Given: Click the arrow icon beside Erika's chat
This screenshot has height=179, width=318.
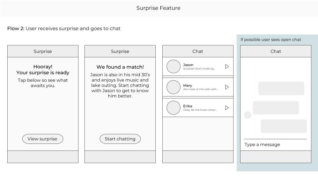Looking at the screenshot, I should [227, 108].
